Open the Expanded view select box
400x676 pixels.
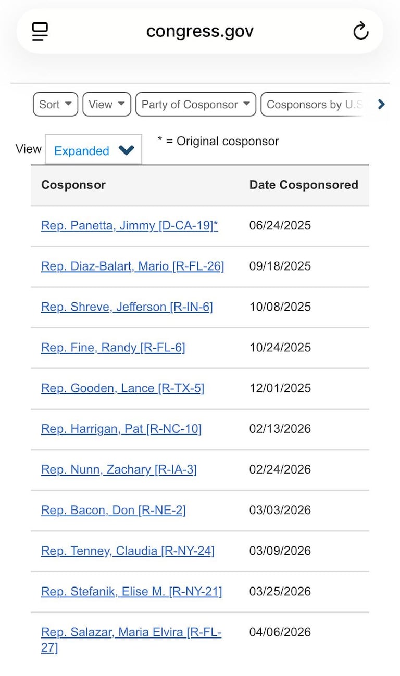point(93,150)
